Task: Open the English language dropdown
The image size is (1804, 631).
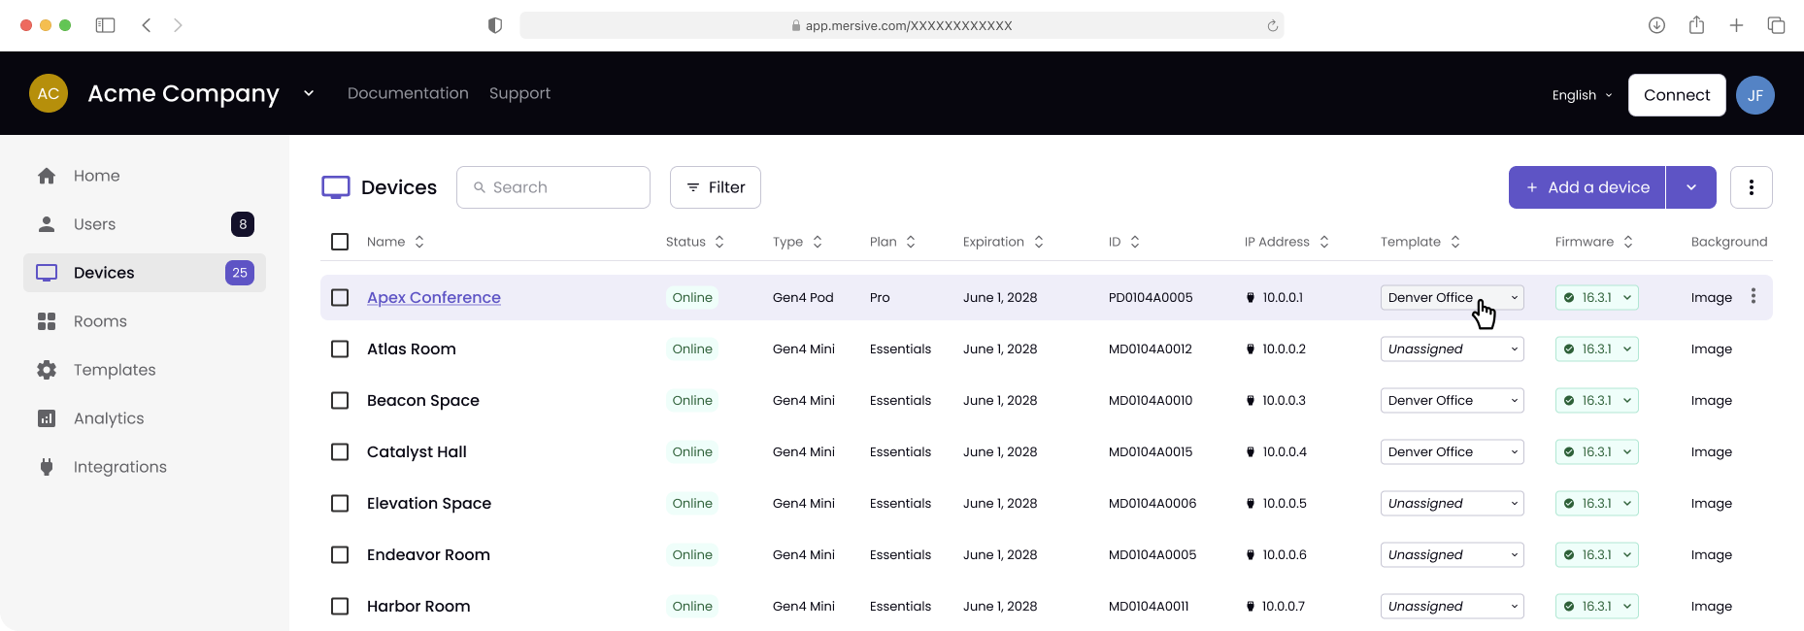Action: [x=1582, y=95]
